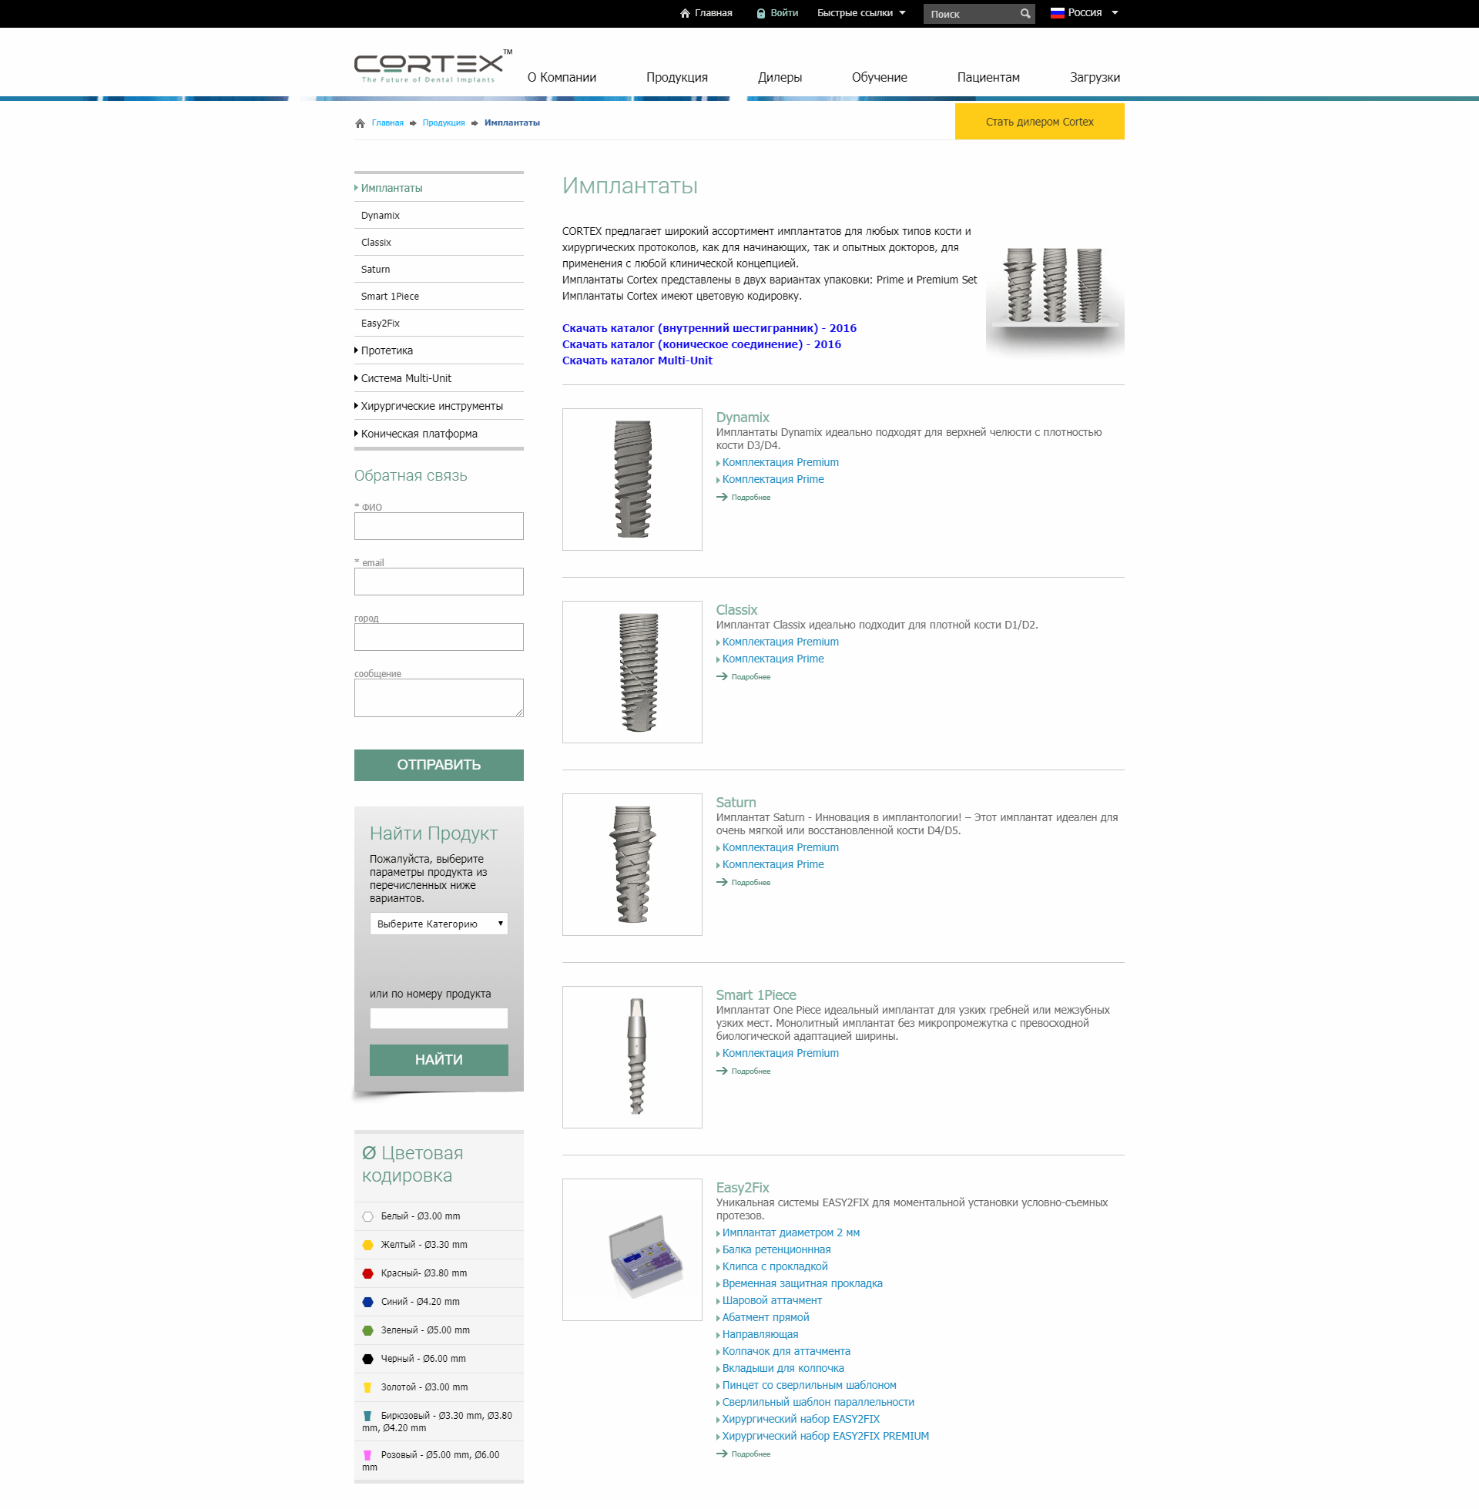The image size is (1479, 1509).
Task: Download catalog внутренний шестигранник 2016
Action: (x=709, y=328)
